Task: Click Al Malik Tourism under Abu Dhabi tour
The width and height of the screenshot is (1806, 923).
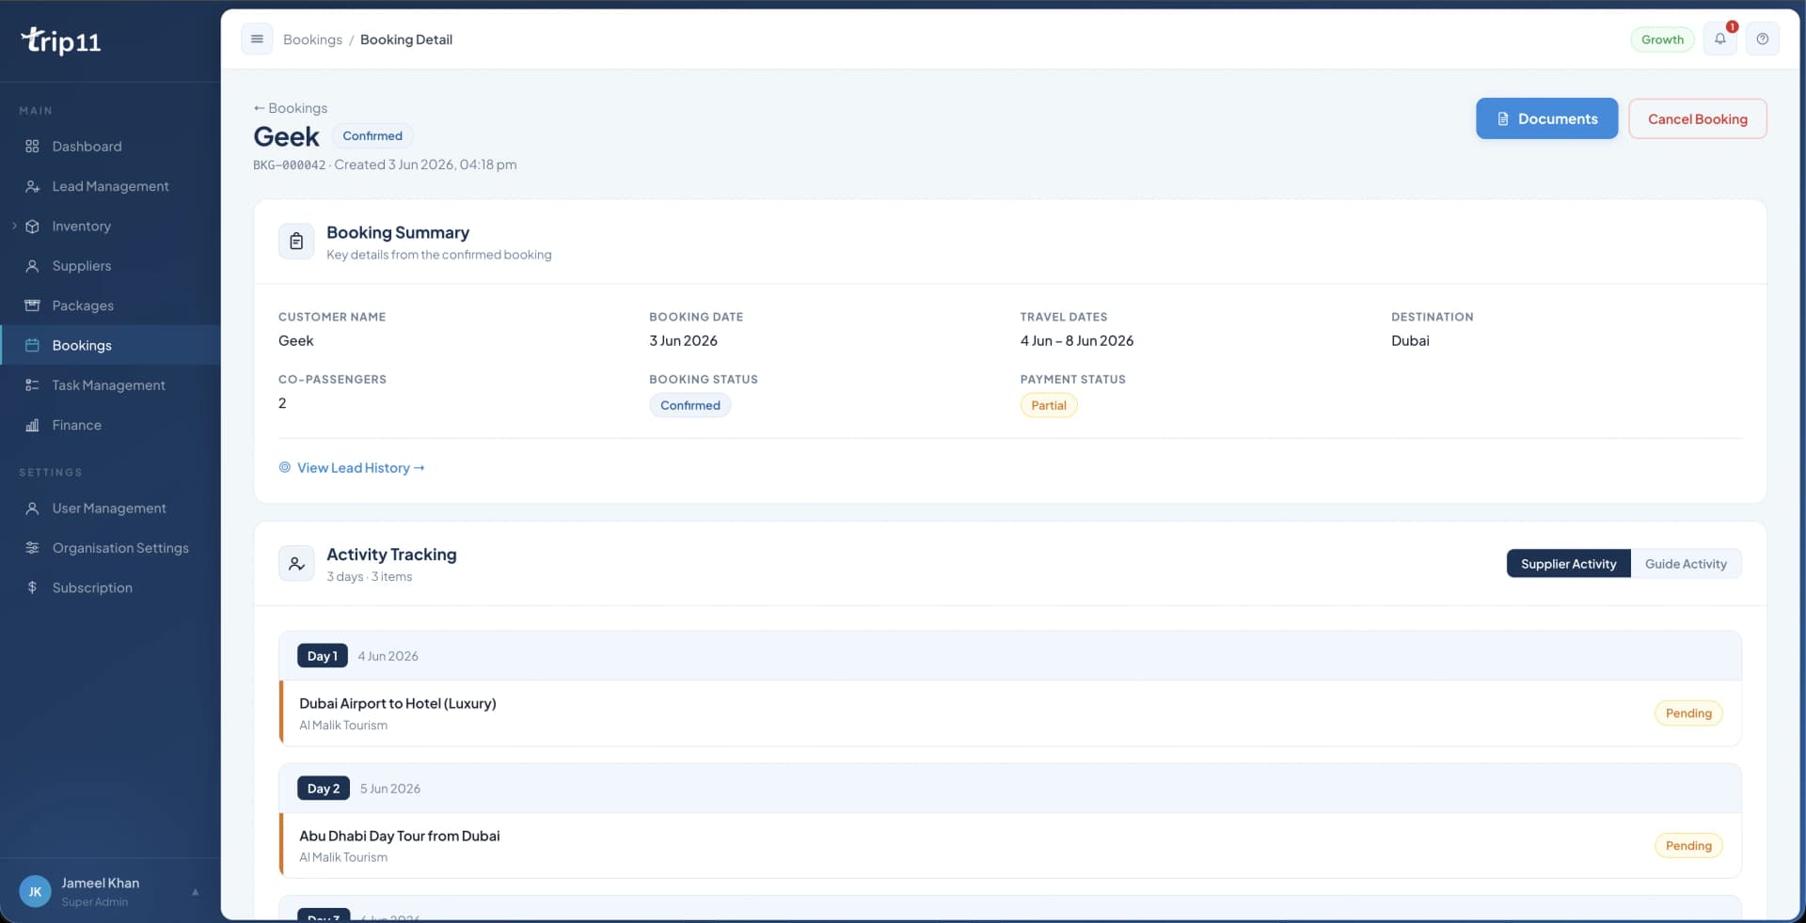Action: [x=343, y=857]
